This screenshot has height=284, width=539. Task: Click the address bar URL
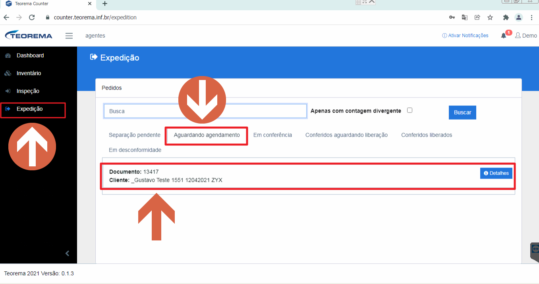tap(95, 17)
